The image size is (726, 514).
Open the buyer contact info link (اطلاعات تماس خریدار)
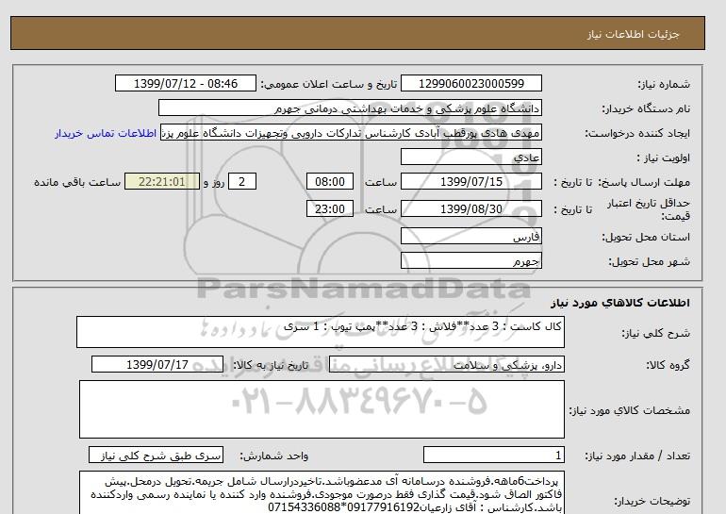coord(106,133)
